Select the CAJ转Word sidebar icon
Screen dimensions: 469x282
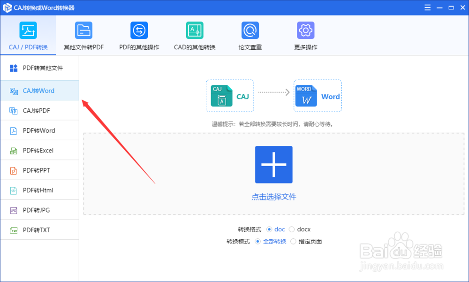coord(39,90)
